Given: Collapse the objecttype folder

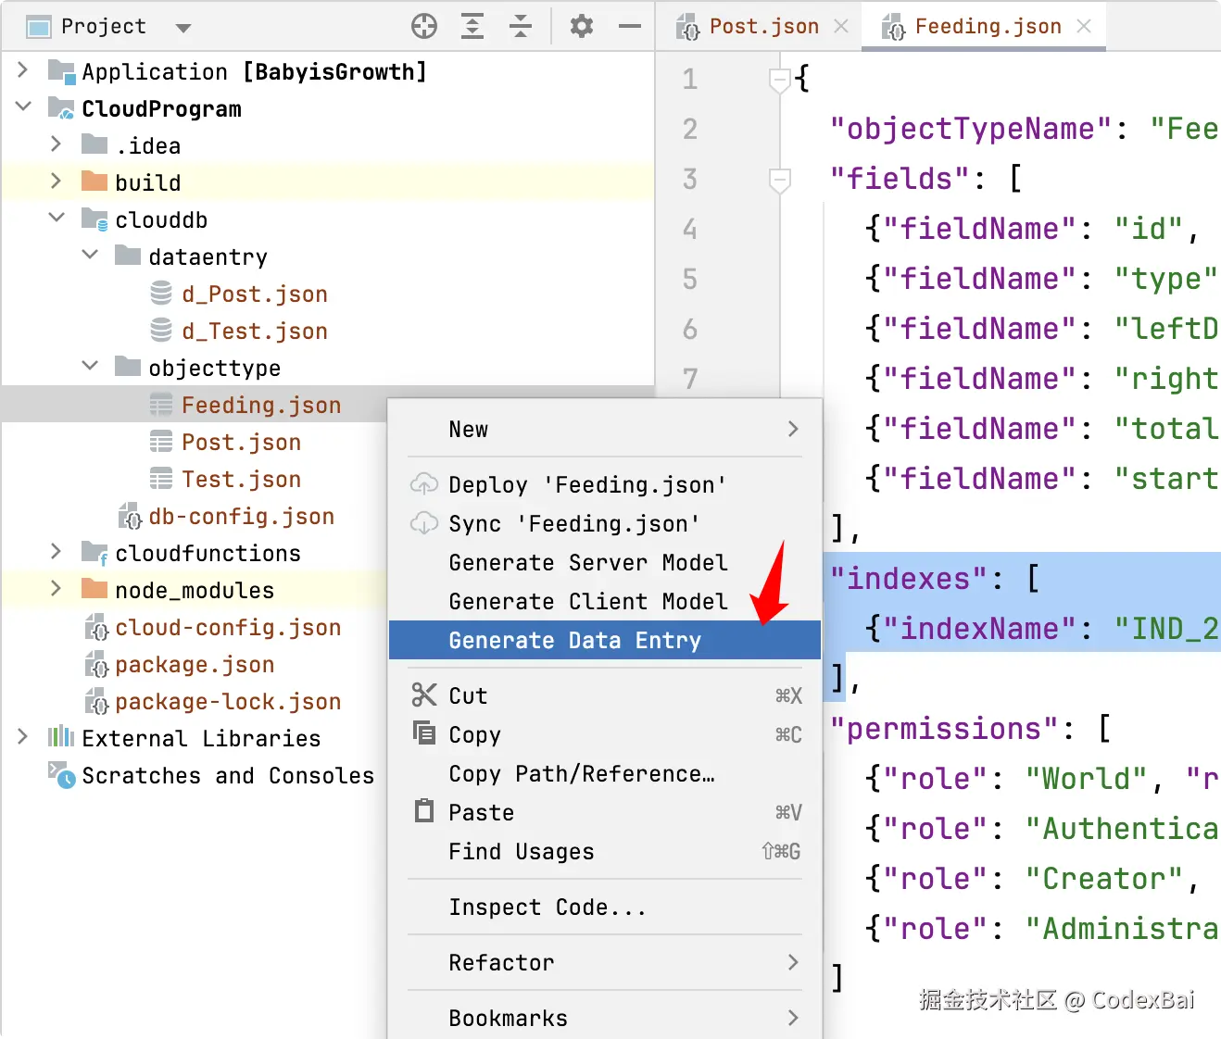Looking at the screenshot, I should pyautogui.click(x=90, y=367).
